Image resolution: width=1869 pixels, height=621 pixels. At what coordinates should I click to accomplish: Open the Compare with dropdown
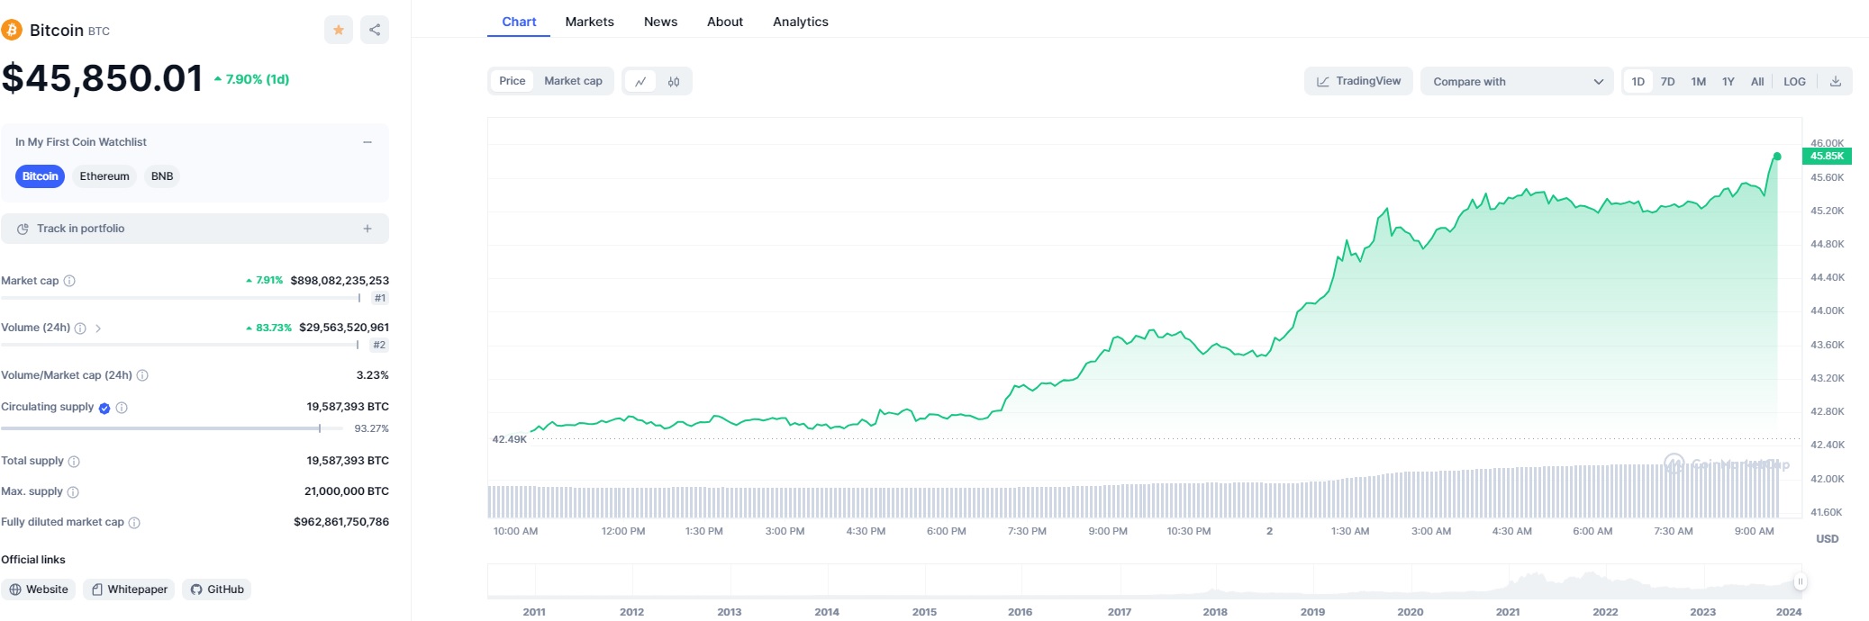(x=1517, y=81)
